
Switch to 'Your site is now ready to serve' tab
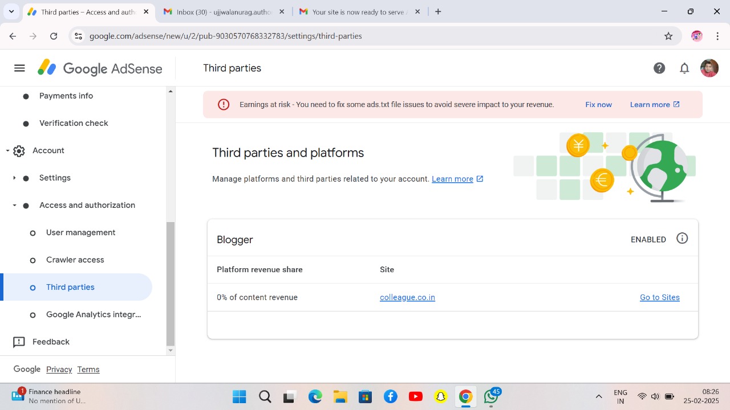360,11
